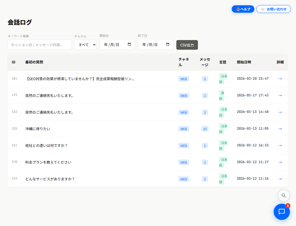This screenshot has width=296, height=226.
Task: Click the keyword search input field
Action: tap(39, 44)
